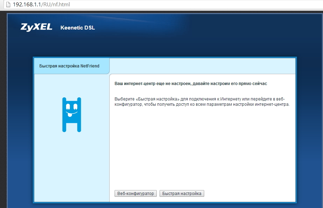Click the ZyXEL logo
The height and width of the screenshot is (208, 323).
tap(36, 27)
